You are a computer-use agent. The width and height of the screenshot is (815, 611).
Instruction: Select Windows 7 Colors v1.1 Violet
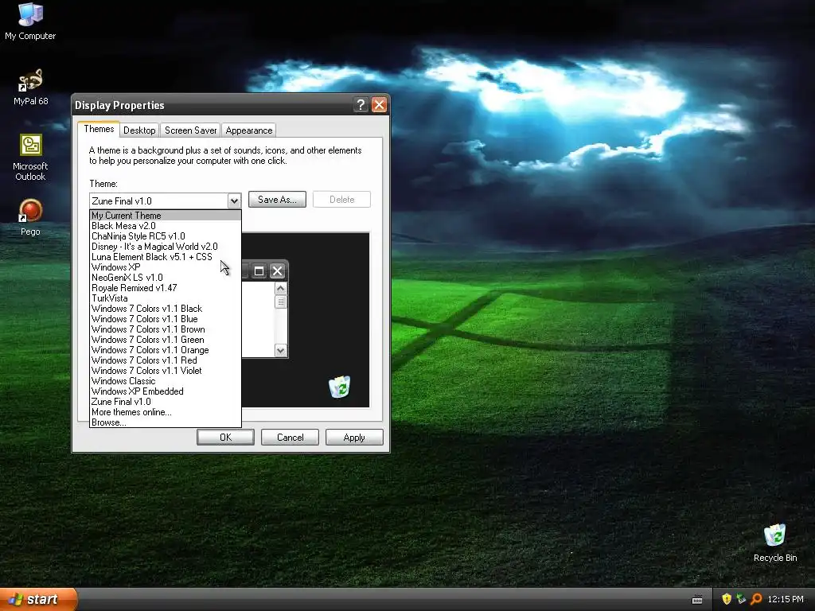[166, 371]
